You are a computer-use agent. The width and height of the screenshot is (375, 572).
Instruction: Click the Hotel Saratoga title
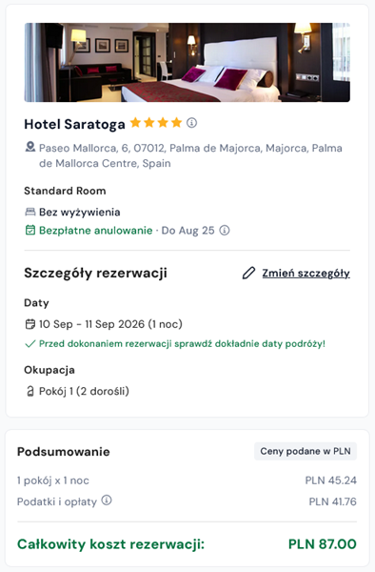(x=74, y=124)
